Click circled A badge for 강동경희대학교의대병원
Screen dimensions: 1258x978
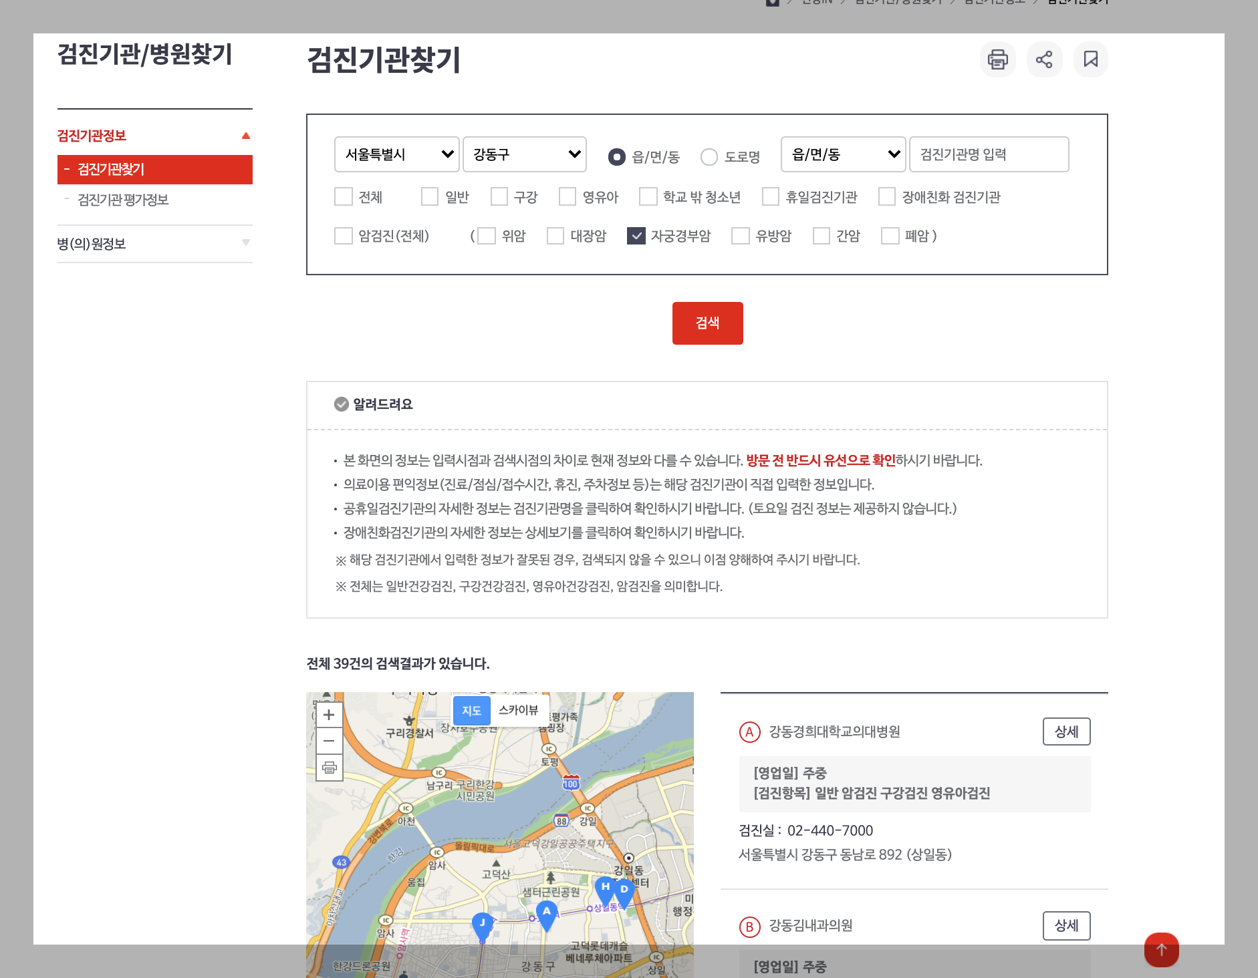pos(749,732)
